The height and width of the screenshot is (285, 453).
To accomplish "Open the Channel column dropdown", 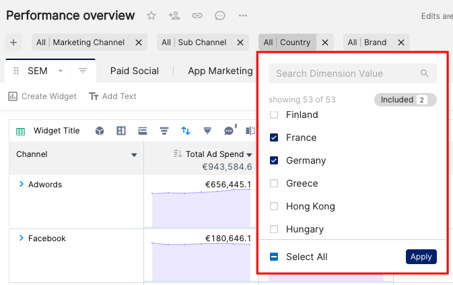I will tap(134, 155).
